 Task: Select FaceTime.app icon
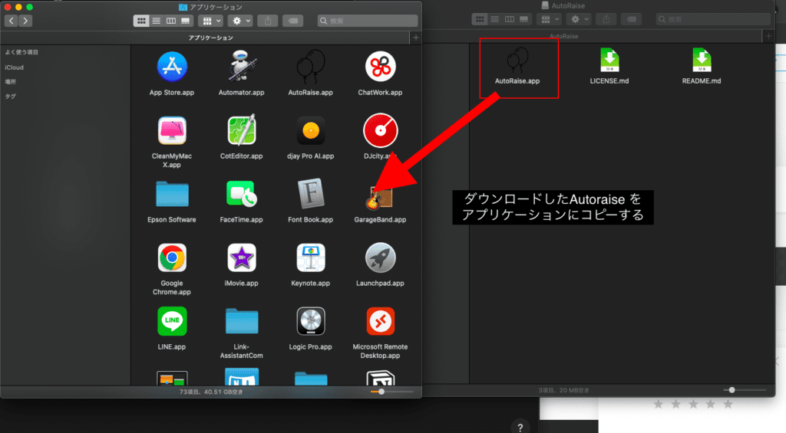[x=241, y=194]
